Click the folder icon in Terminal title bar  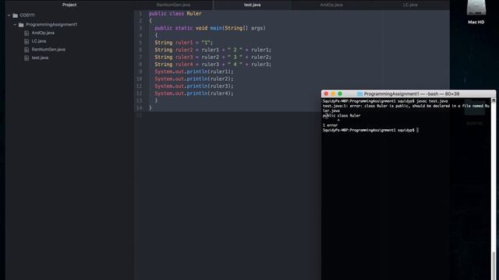[360, 94]
